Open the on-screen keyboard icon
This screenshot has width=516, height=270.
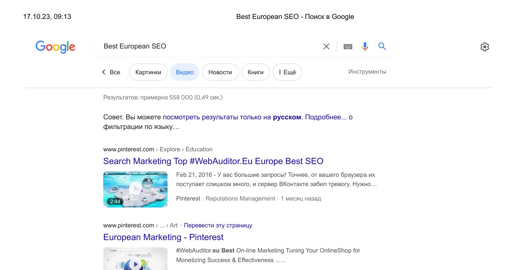click(348, 46)
